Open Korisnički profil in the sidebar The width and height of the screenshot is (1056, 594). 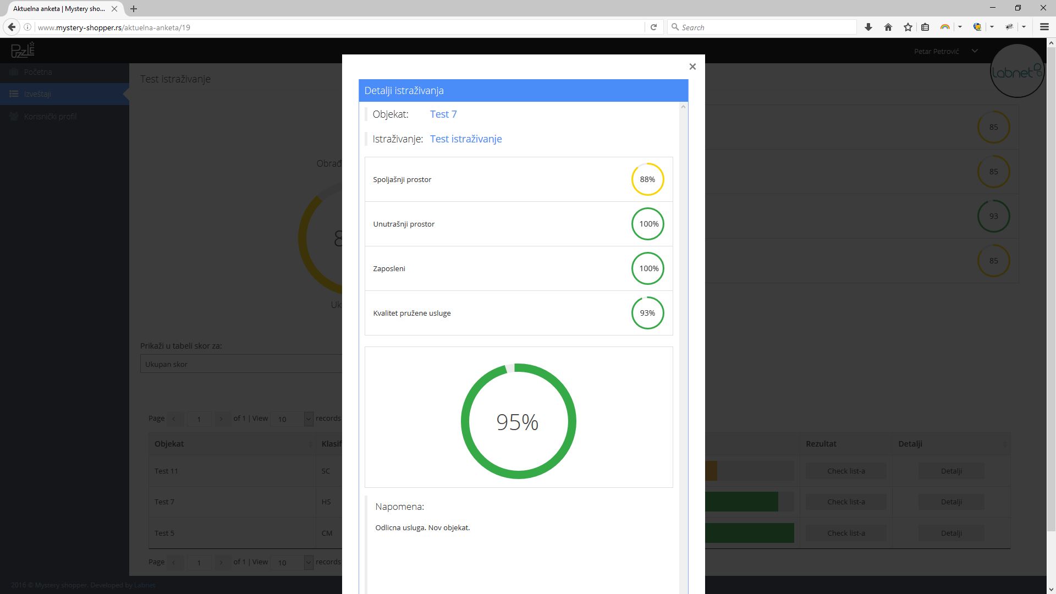coord(64,117)
